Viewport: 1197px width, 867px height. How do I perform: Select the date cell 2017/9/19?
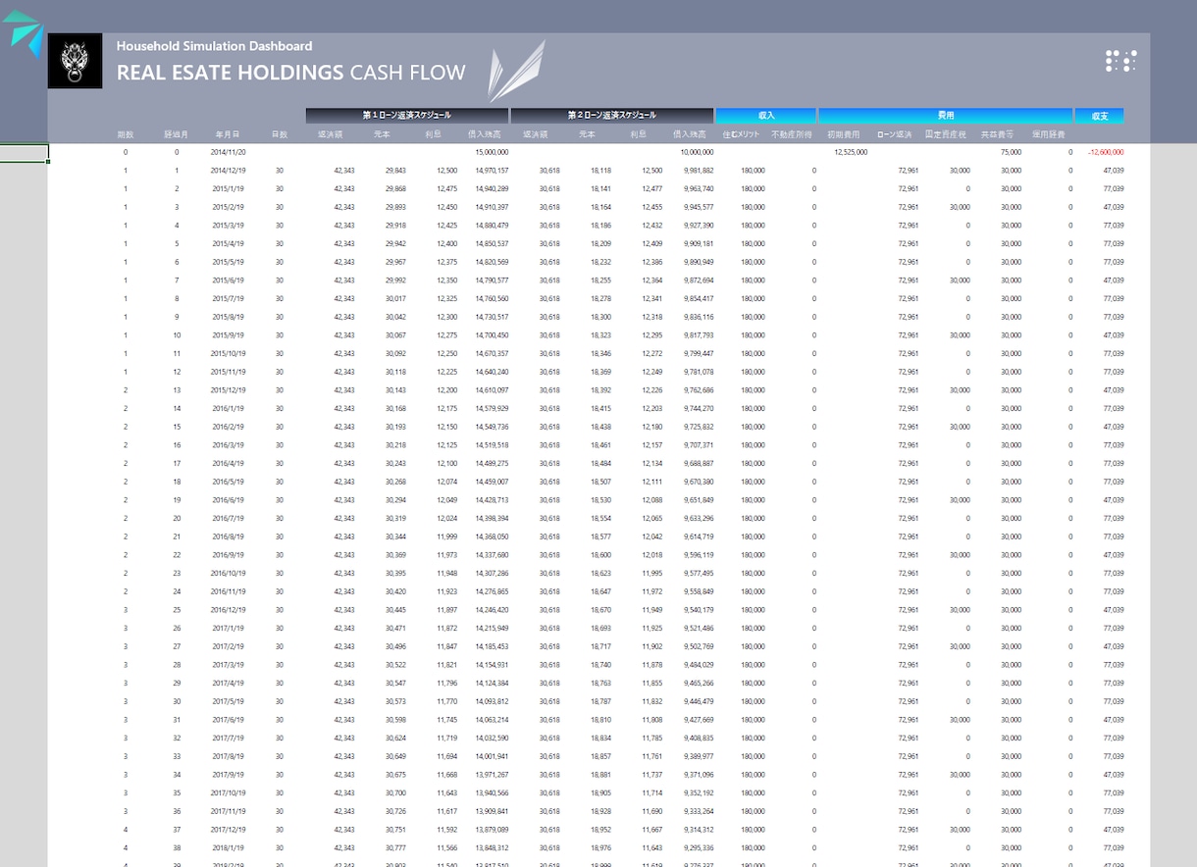coord(229,775)
